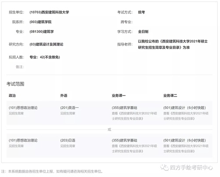Click the 外语 column header

point(64,96)
